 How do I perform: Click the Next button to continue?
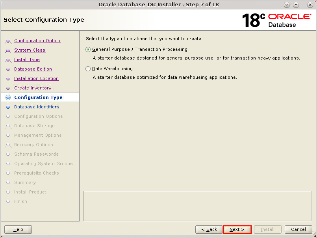pyautogui.click(x=237, y=229)
